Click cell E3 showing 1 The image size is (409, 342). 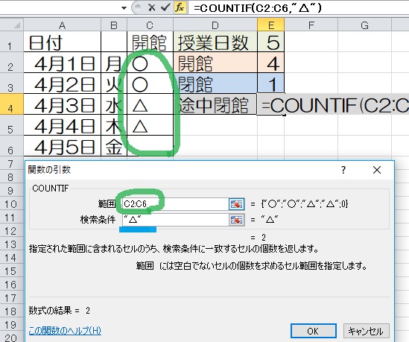click(x=270, y=83)
